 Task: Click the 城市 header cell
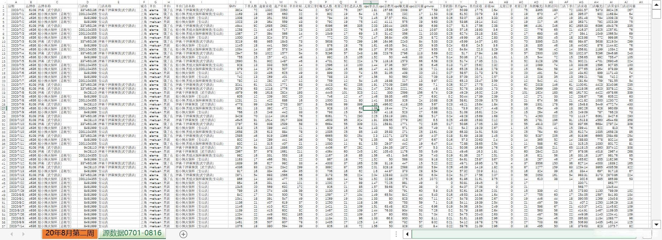[144, 6]
